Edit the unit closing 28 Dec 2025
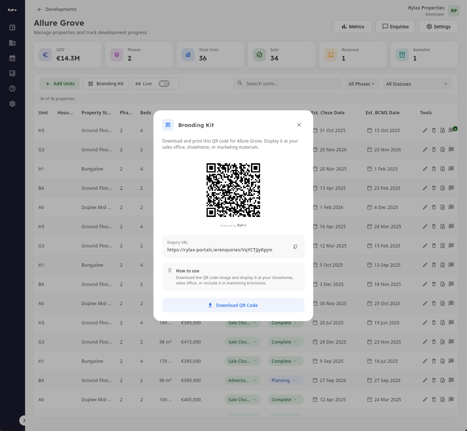 (425, 342)
